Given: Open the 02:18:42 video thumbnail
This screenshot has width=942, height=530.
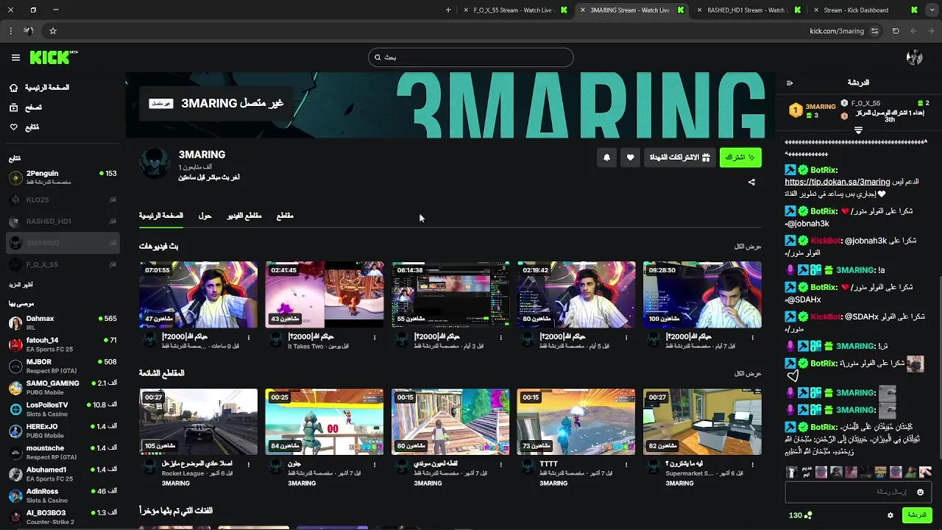Looking at the screenshot, I should (x=576, y=294).
